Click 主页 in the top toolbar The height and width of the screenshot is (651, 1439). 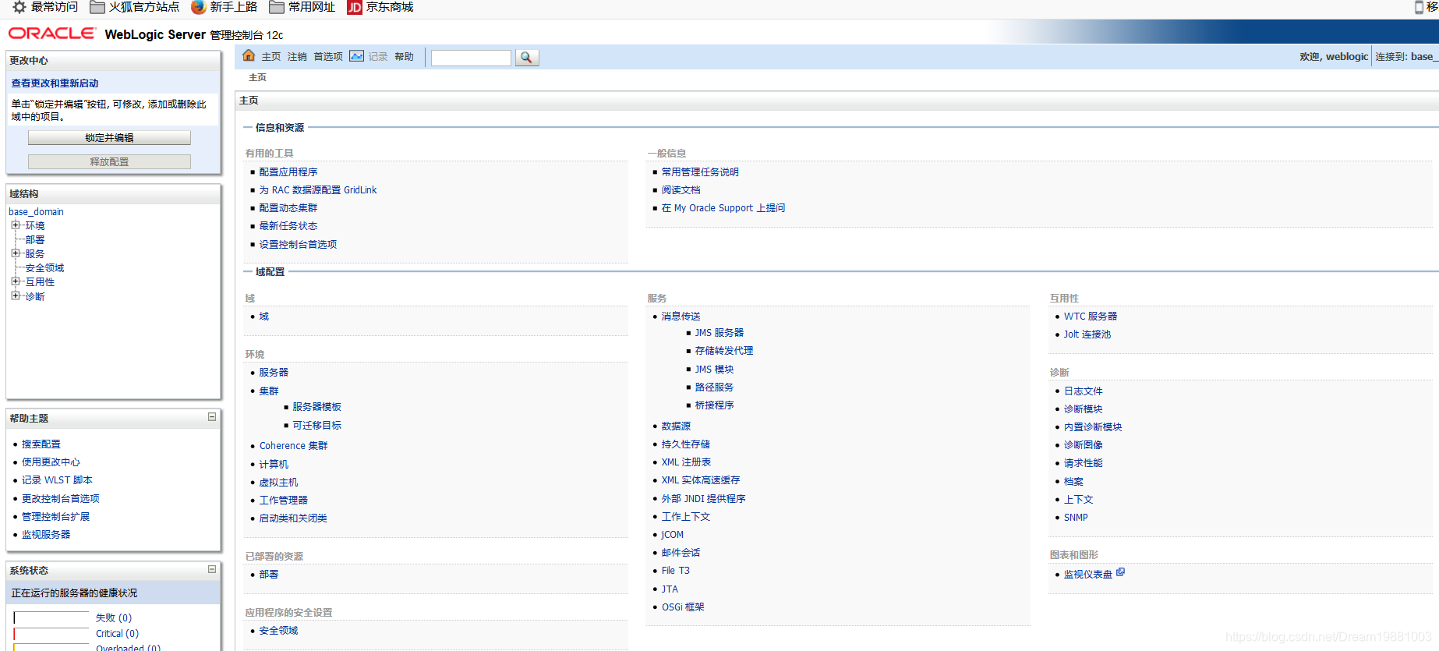tap(271, 57)
